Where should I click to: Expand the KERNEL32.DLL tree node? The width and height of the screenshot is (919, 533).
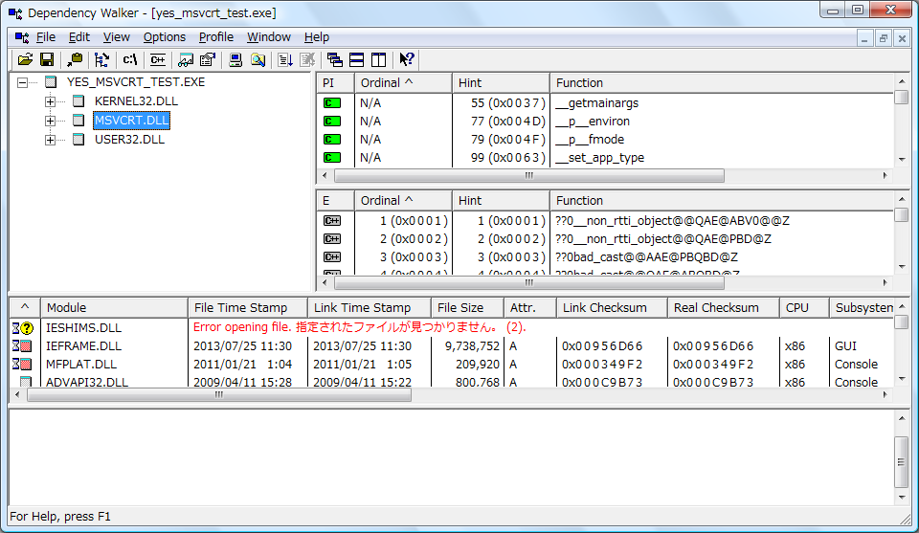tap(51, 101)
